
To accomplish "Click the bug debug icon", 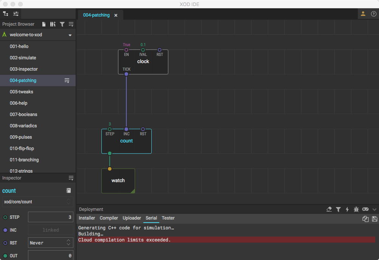I will coord(356,209).
